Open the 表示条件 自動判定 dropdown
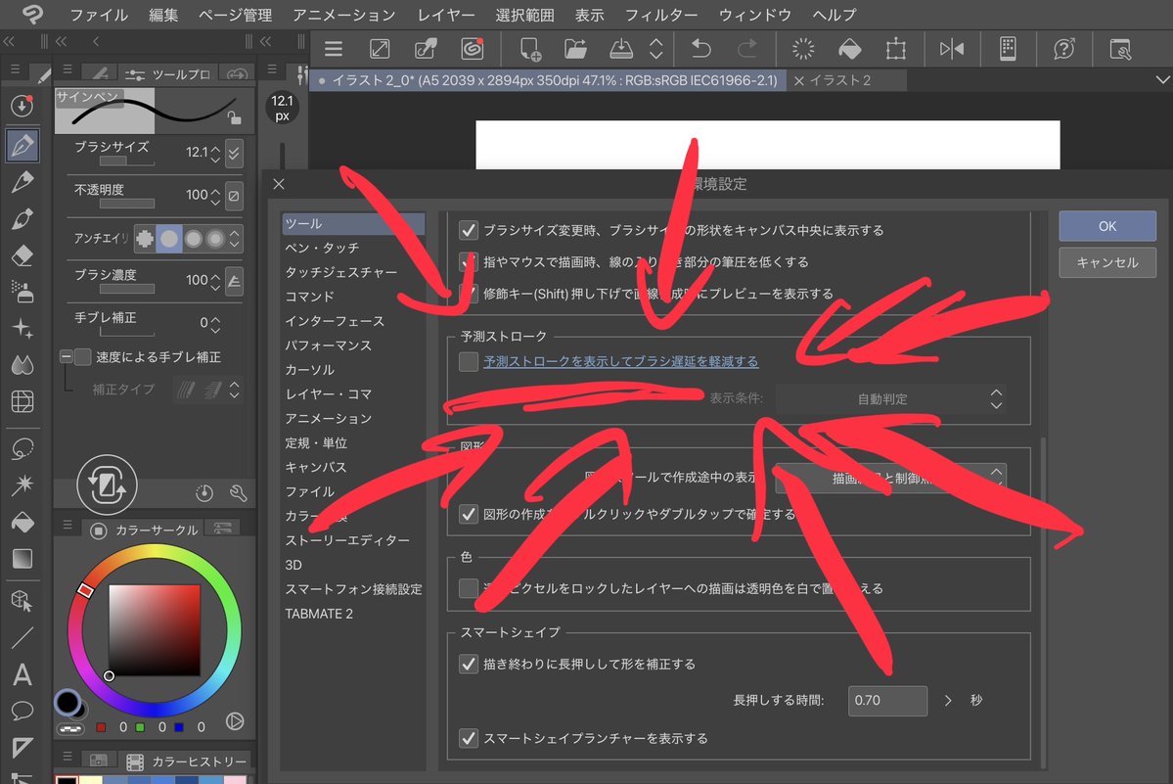 point(890,398)
